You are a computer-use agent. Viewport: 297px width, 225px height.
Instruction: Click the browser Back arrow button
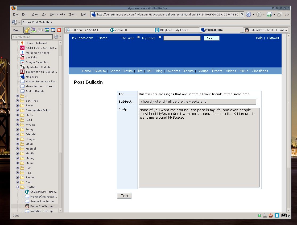click(x=248, y=14)
